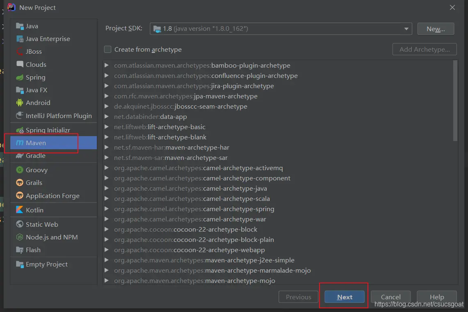Expand bamboo-plugin-archetype entry
468x312 pixels.
[x=107, y=65]
